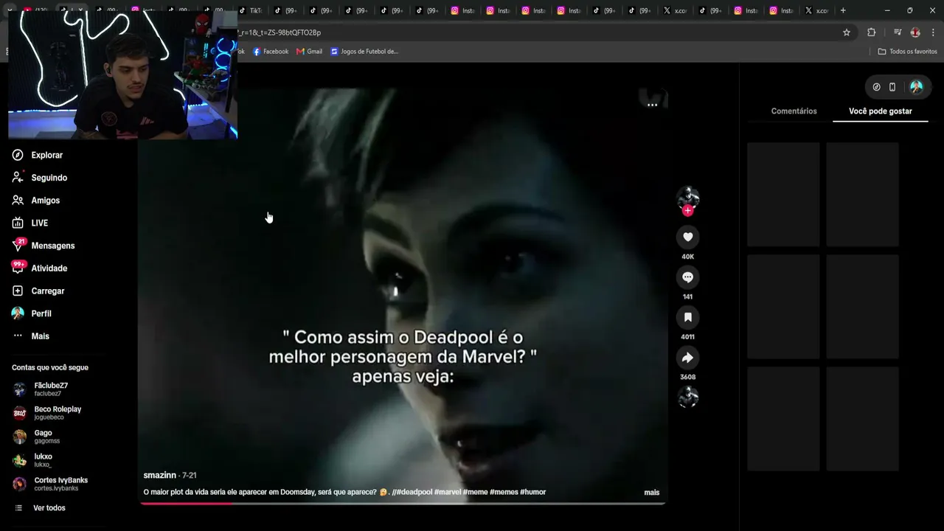
Task: Open the Amigos section
Action: pos(36,201)
